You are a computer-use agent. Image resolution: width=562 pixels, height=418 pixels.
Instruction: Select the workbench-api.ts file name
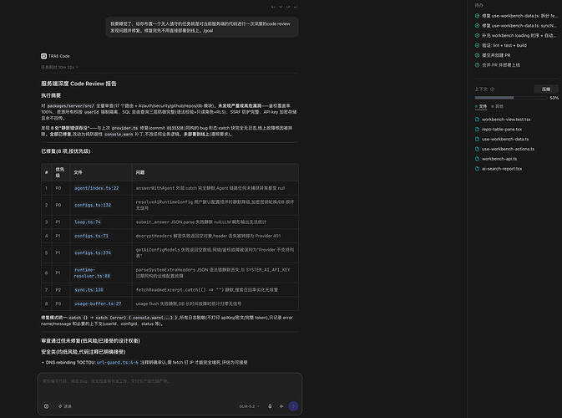tap(499, 159)
